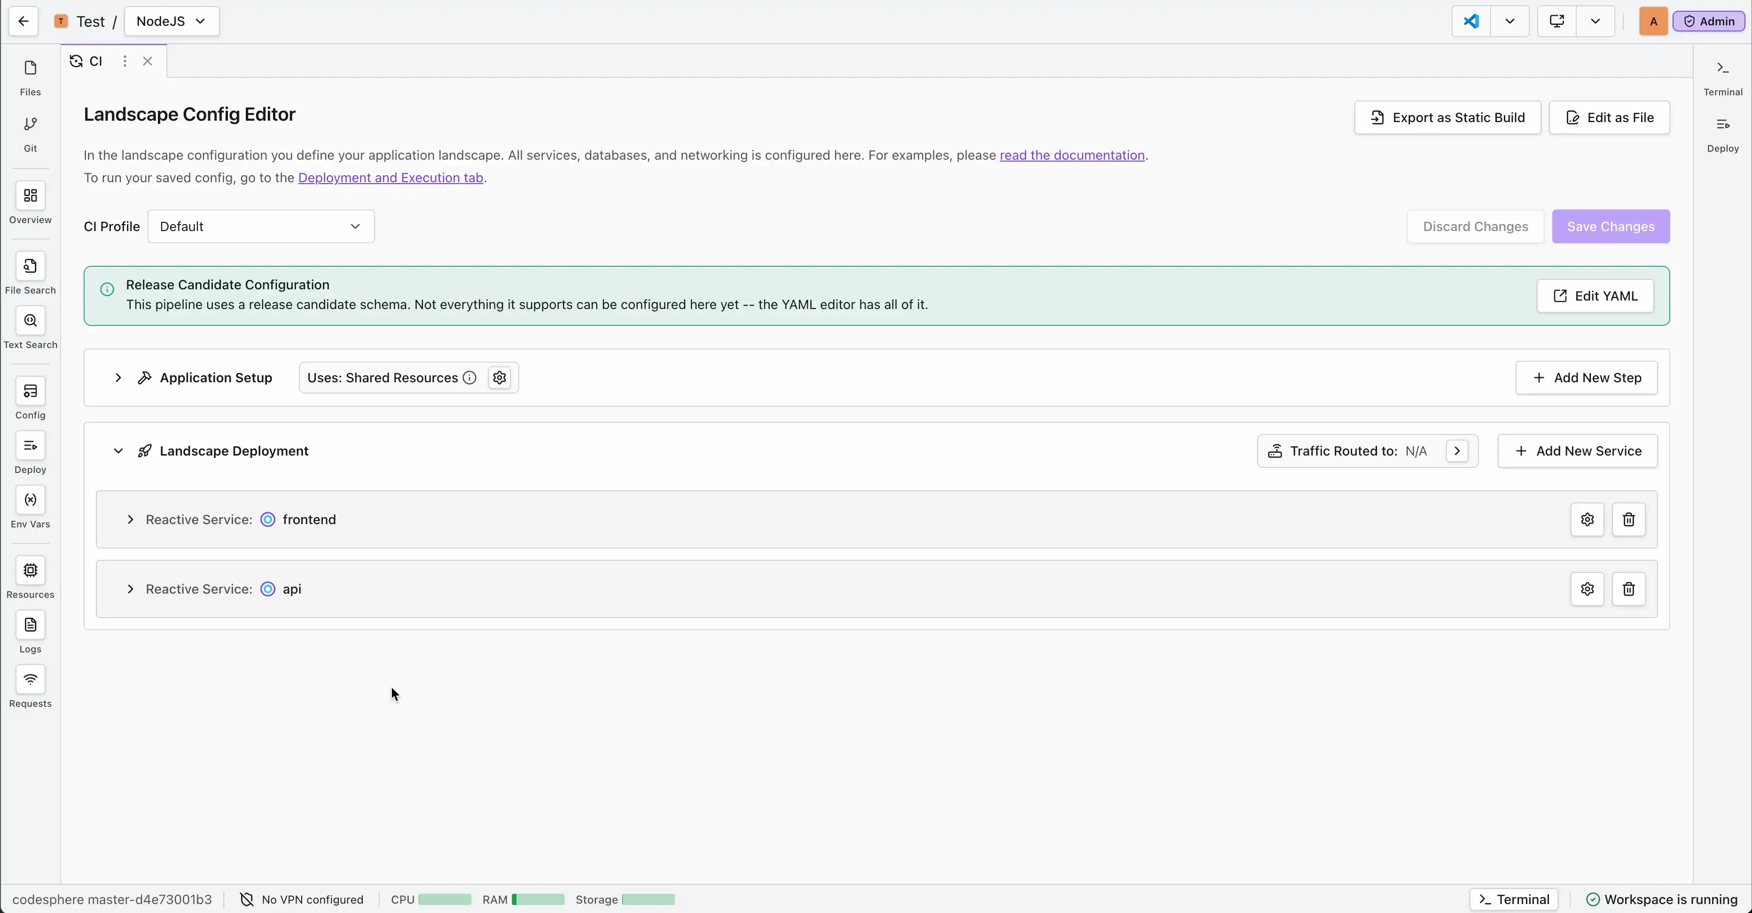Open the Git sidebar panel
The width and height of the screenshot is (1752, 913).
coord(30,134)
